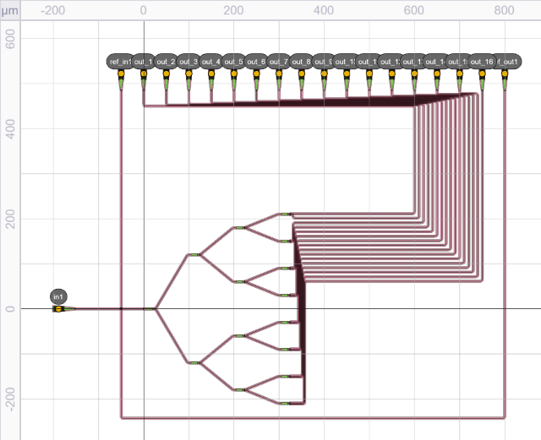Select the out_1 port label

pyautogui.click(x=144, y=62)
